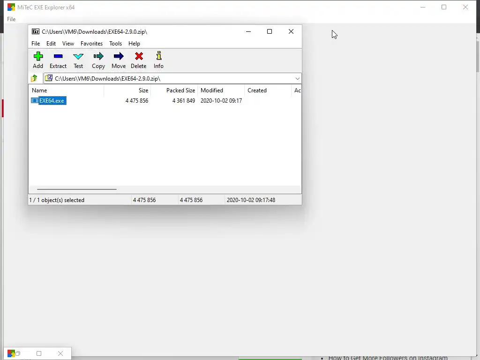Choose the Move toolbar icon
480x360 pixels.
click(119, 60)
